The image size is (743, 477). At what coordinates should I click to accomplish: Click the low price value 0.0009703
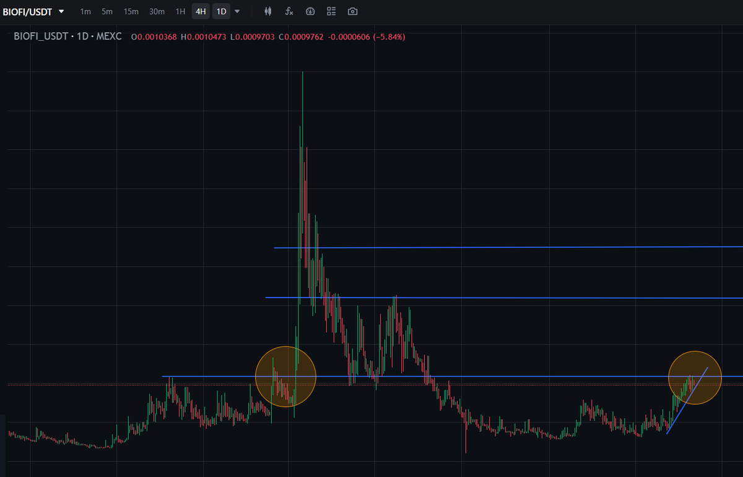pyautogui.click(x=255, y=37)
